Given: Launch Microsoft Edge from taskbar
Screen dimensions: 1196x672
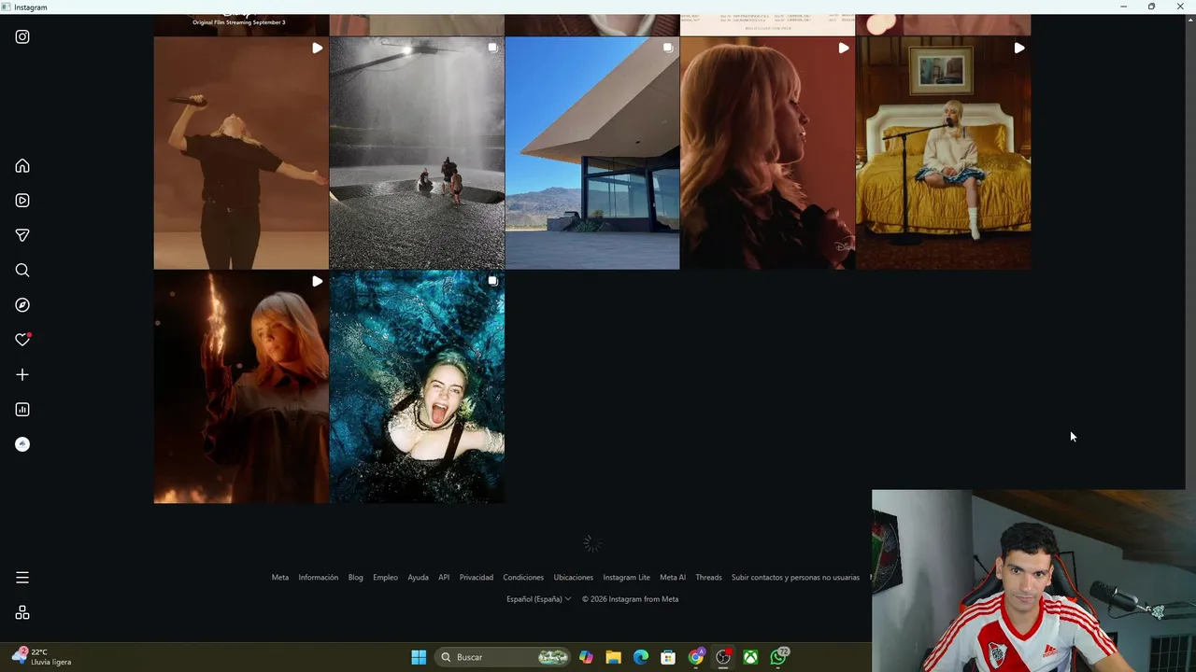Looking at the screenshot, I should (641, 657).
